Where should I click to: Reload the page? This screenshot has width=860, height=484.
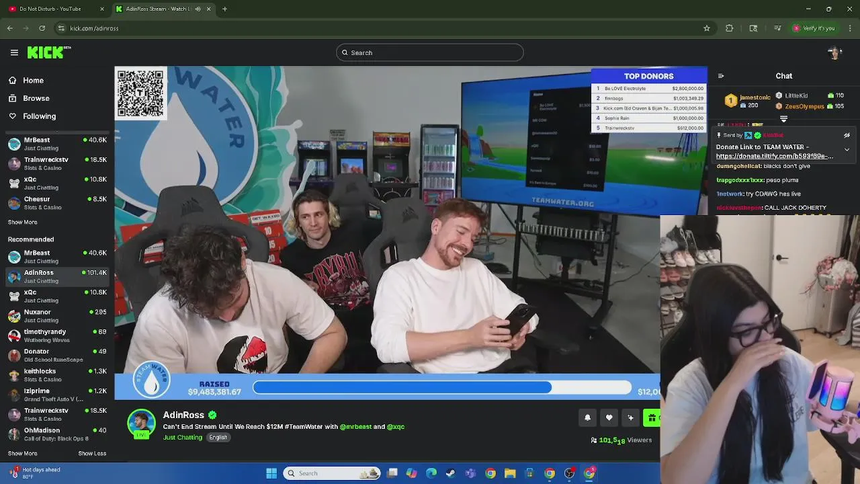(42, 28)
